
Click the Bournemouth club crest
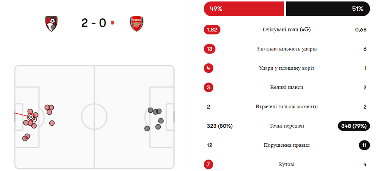[50, 23]
